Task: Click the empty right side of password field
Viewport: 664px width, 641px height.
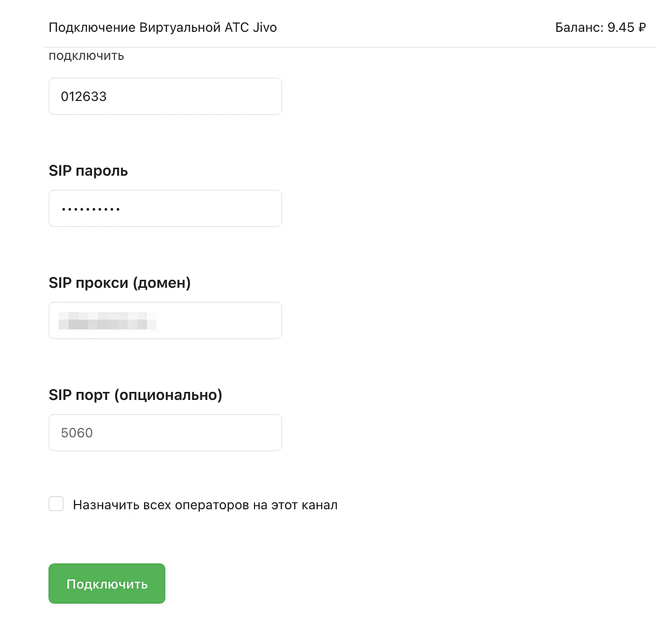Action: point(233,208)
